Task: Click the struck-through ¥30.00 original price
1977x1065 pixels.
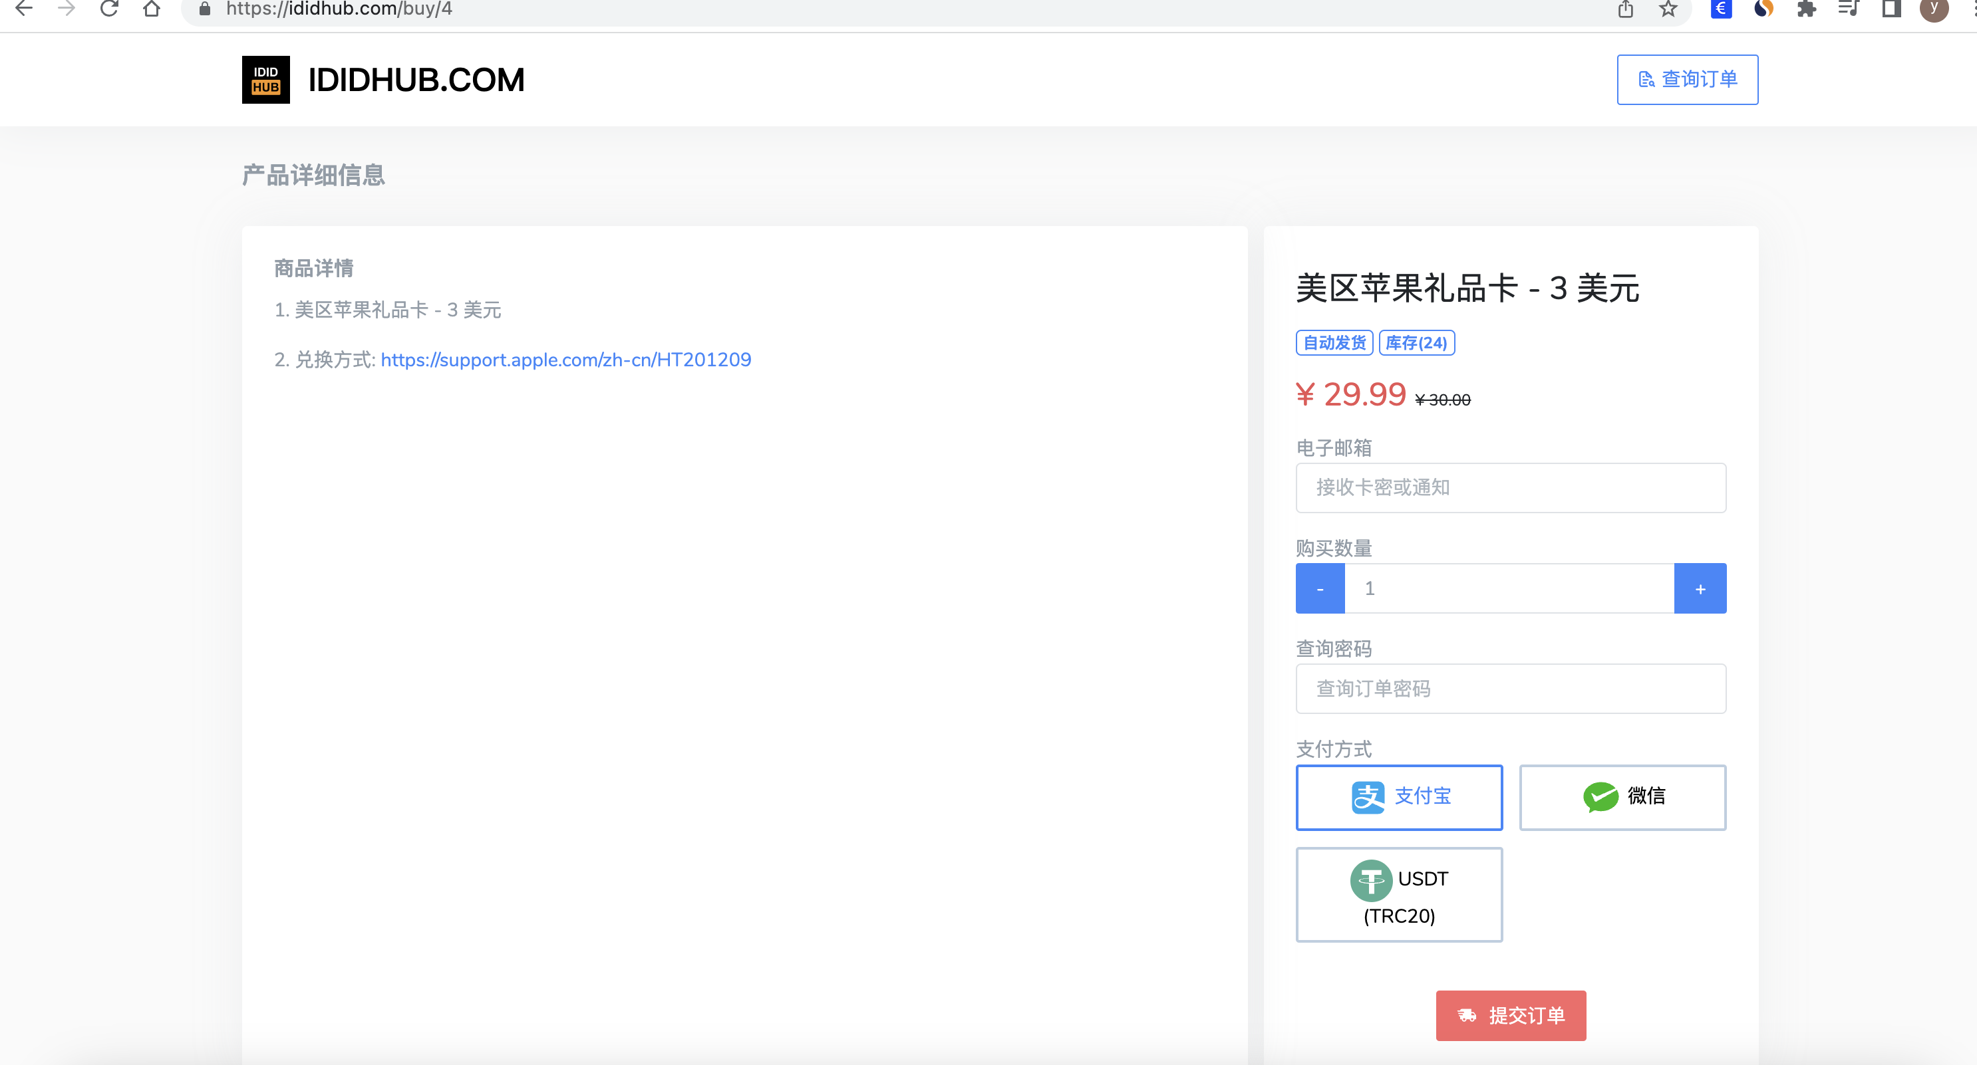Action: [x=1443, y=400]
